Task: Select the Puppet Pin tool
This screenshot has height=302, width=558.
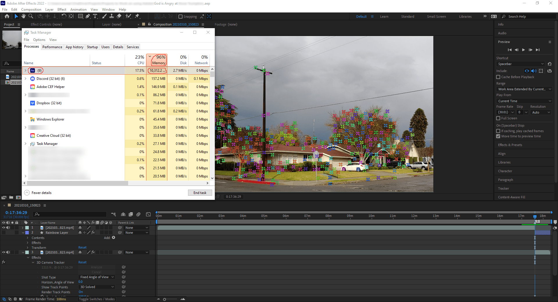Action: pyautogui.click(x=137, y=16)
